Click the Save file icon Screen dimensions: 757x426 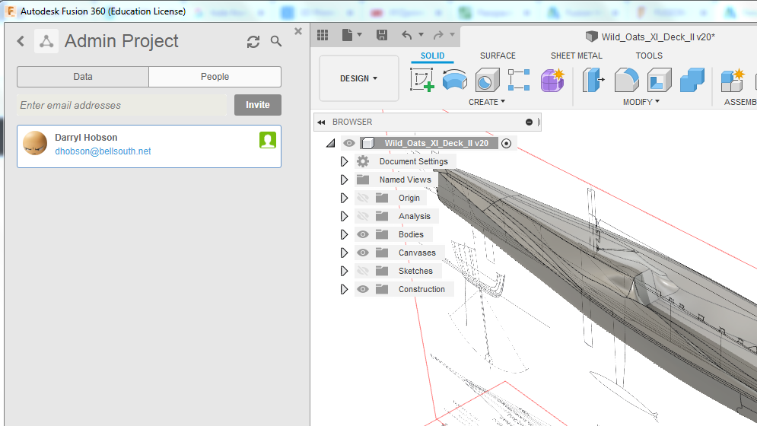(382, 35)
